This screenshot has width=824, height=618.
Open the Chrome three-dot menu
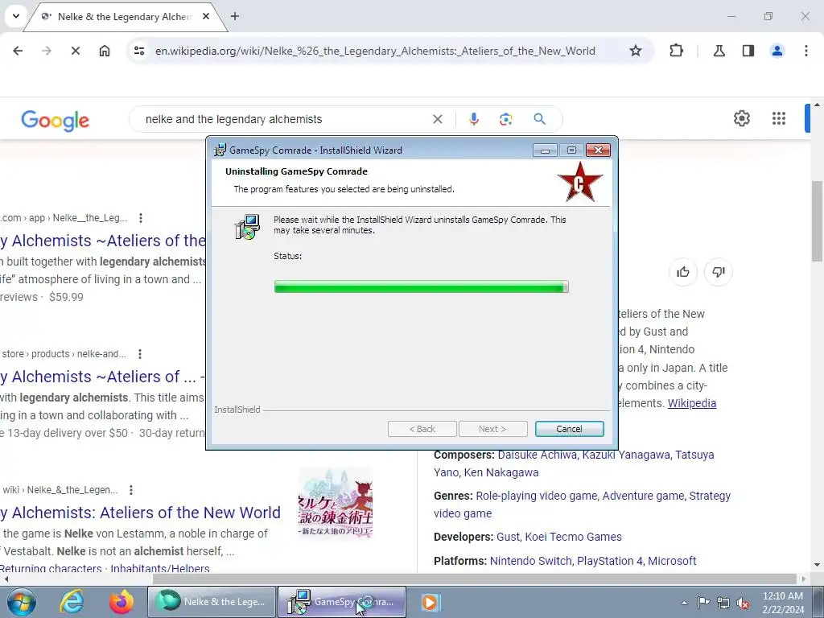click(806, 51)
